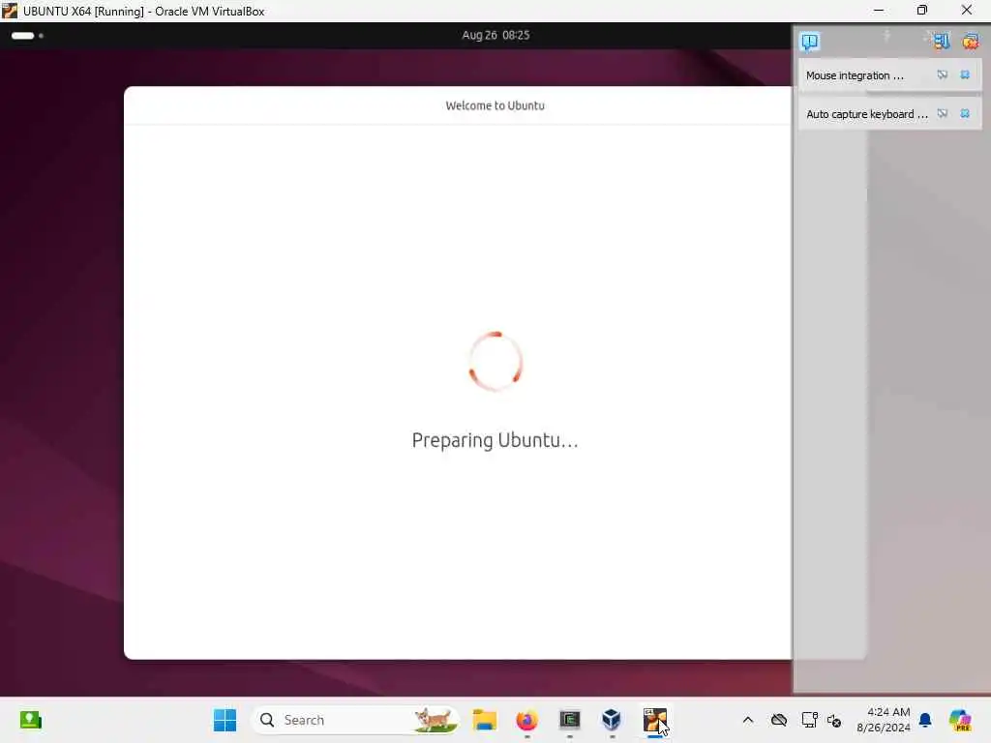Image resolution: width=991 pixels, height=743 pixels.
Task: Open VirtualBox Manager from the taskbar
Action: [612, 720]
